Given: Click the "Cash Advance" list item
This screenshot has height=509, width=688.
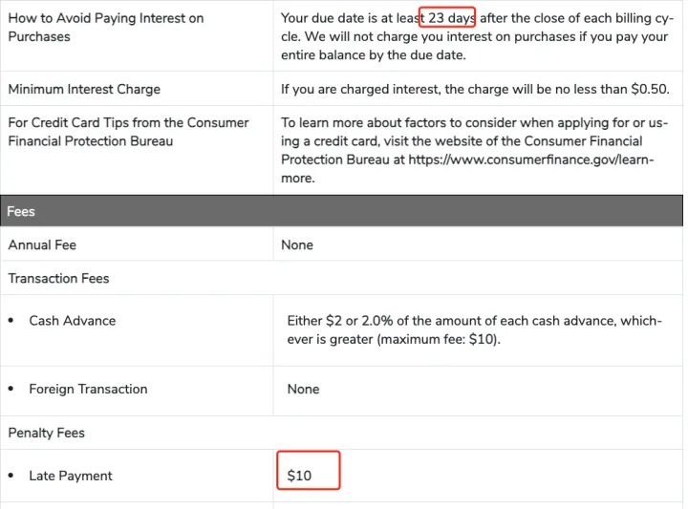Looking at the screenshot, I should (x=73, y=321).
